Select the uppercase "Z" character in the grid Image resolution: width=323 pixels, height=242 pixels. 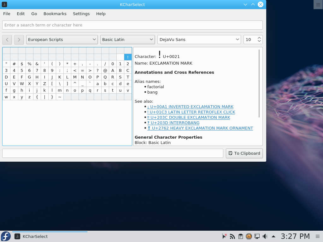44,84
